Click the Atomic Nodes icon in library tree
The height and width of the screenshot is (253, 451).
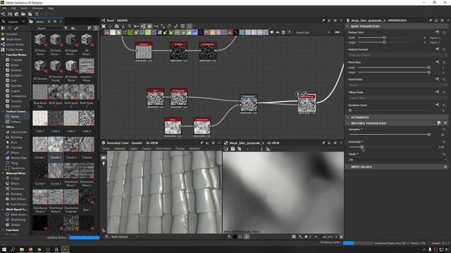pos(3,44)
